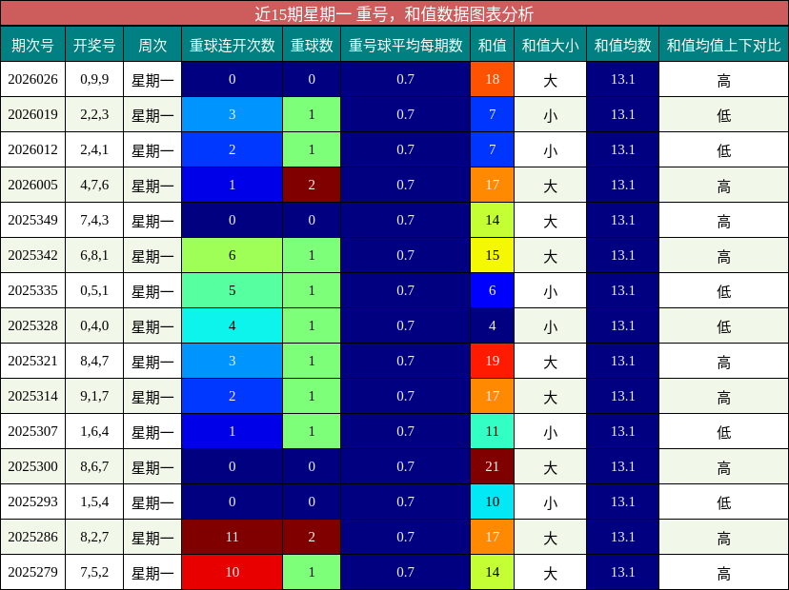789x590 pixels.
Task: Click the 13.1 average cell in the top row
Action: pyautogui.click(x=623, y=80)
